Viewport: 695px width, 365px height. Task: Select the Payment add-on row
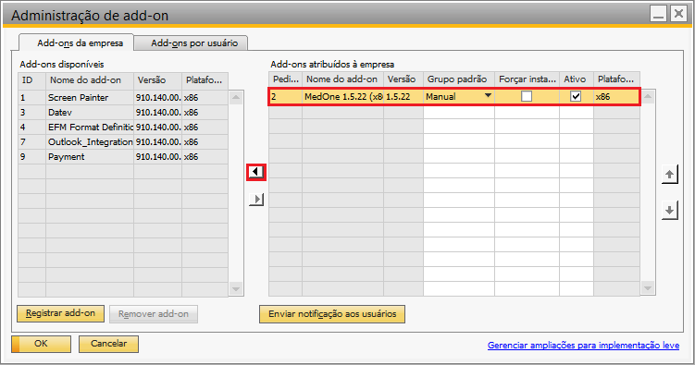(x=123, y=156)
